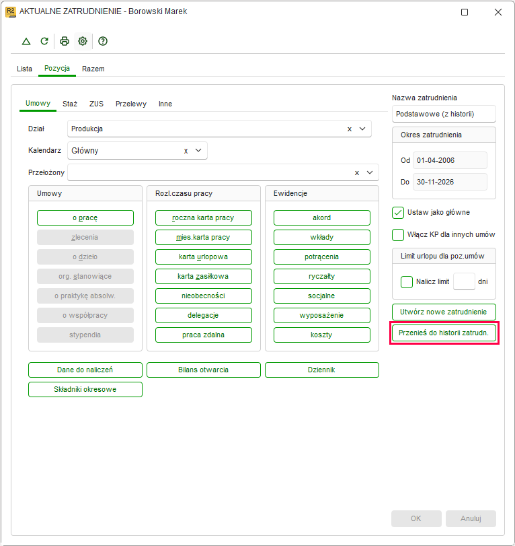Click the akord button

[321, 218]
